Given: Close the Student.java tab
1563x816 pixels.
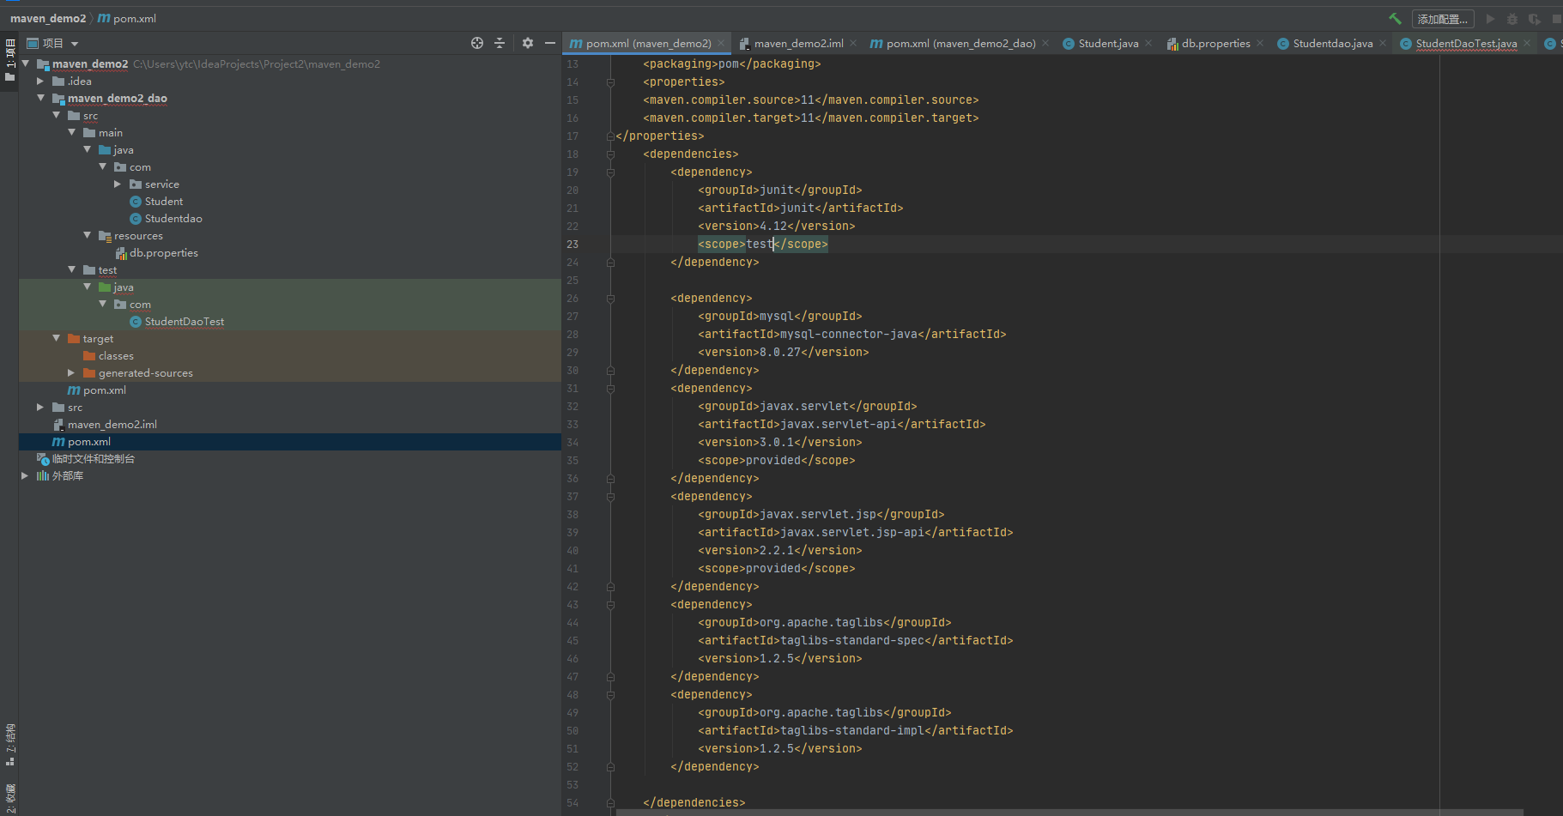Looking at the screenshot, I should pos(1148,43).
